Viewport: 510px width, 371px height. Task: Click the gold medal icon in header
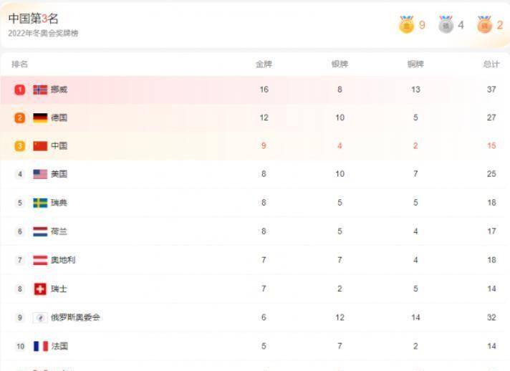[406, 25]
